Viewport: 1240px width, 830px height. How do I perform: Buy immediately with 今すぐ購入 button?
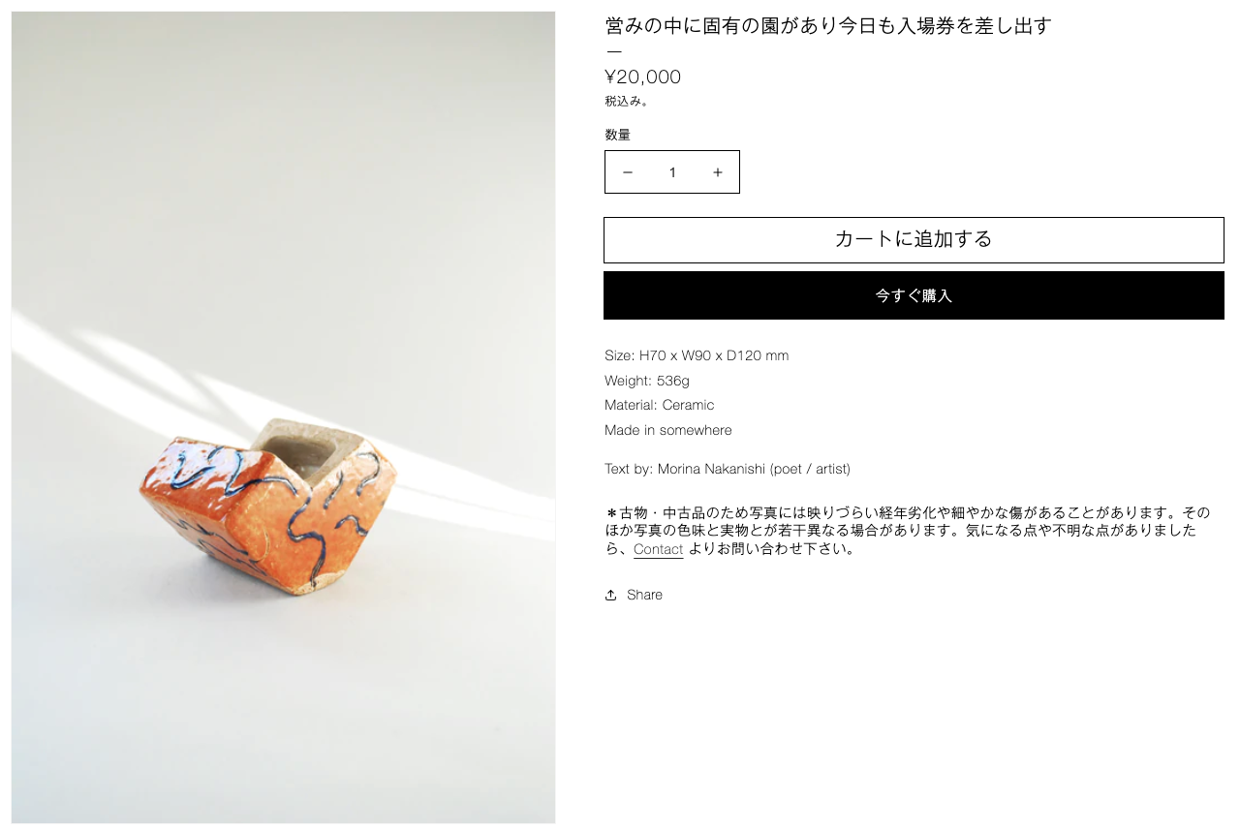[914, 295]
